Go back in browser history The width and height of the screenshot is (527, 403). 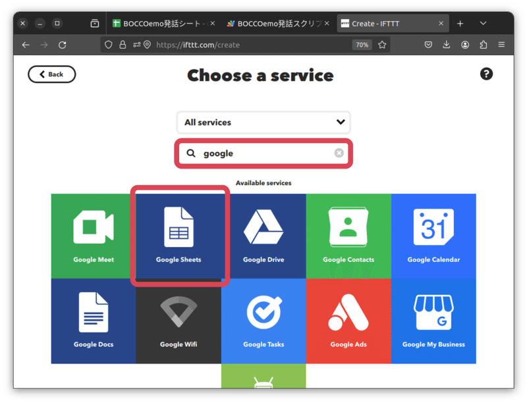pos(26,45)
